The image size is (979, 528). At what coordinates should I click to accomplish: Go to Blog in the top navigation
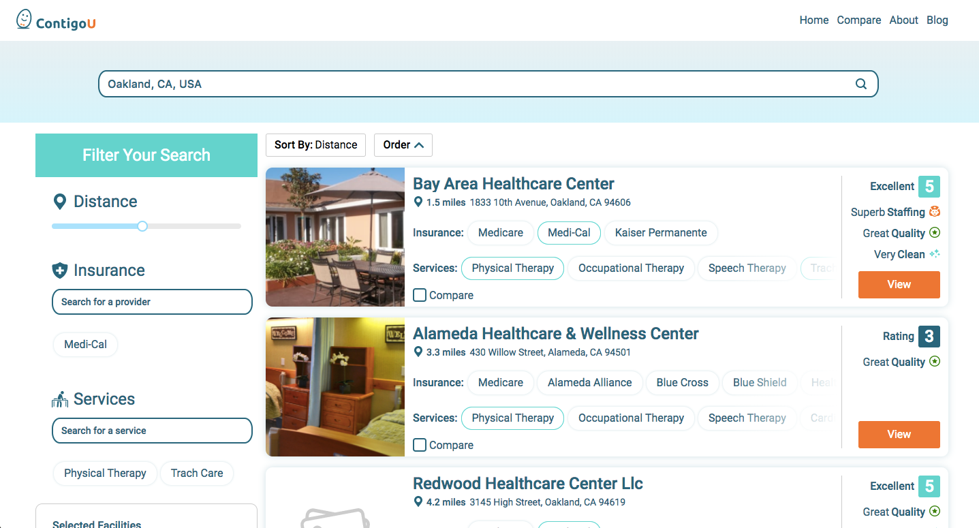click(937, 20)
